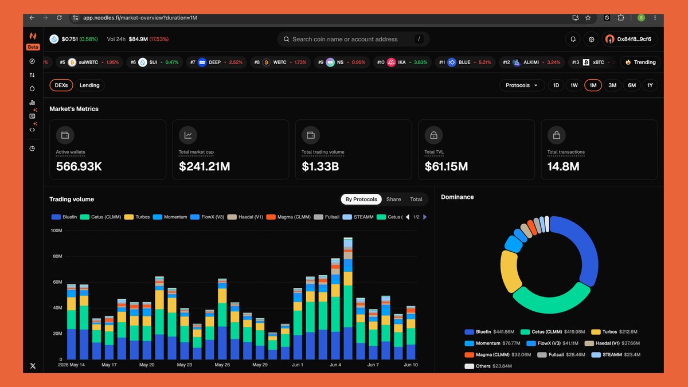Click the Total TVL lock icon
The width and height of the screenshot is (688, 387).
[x=433, y=135]
